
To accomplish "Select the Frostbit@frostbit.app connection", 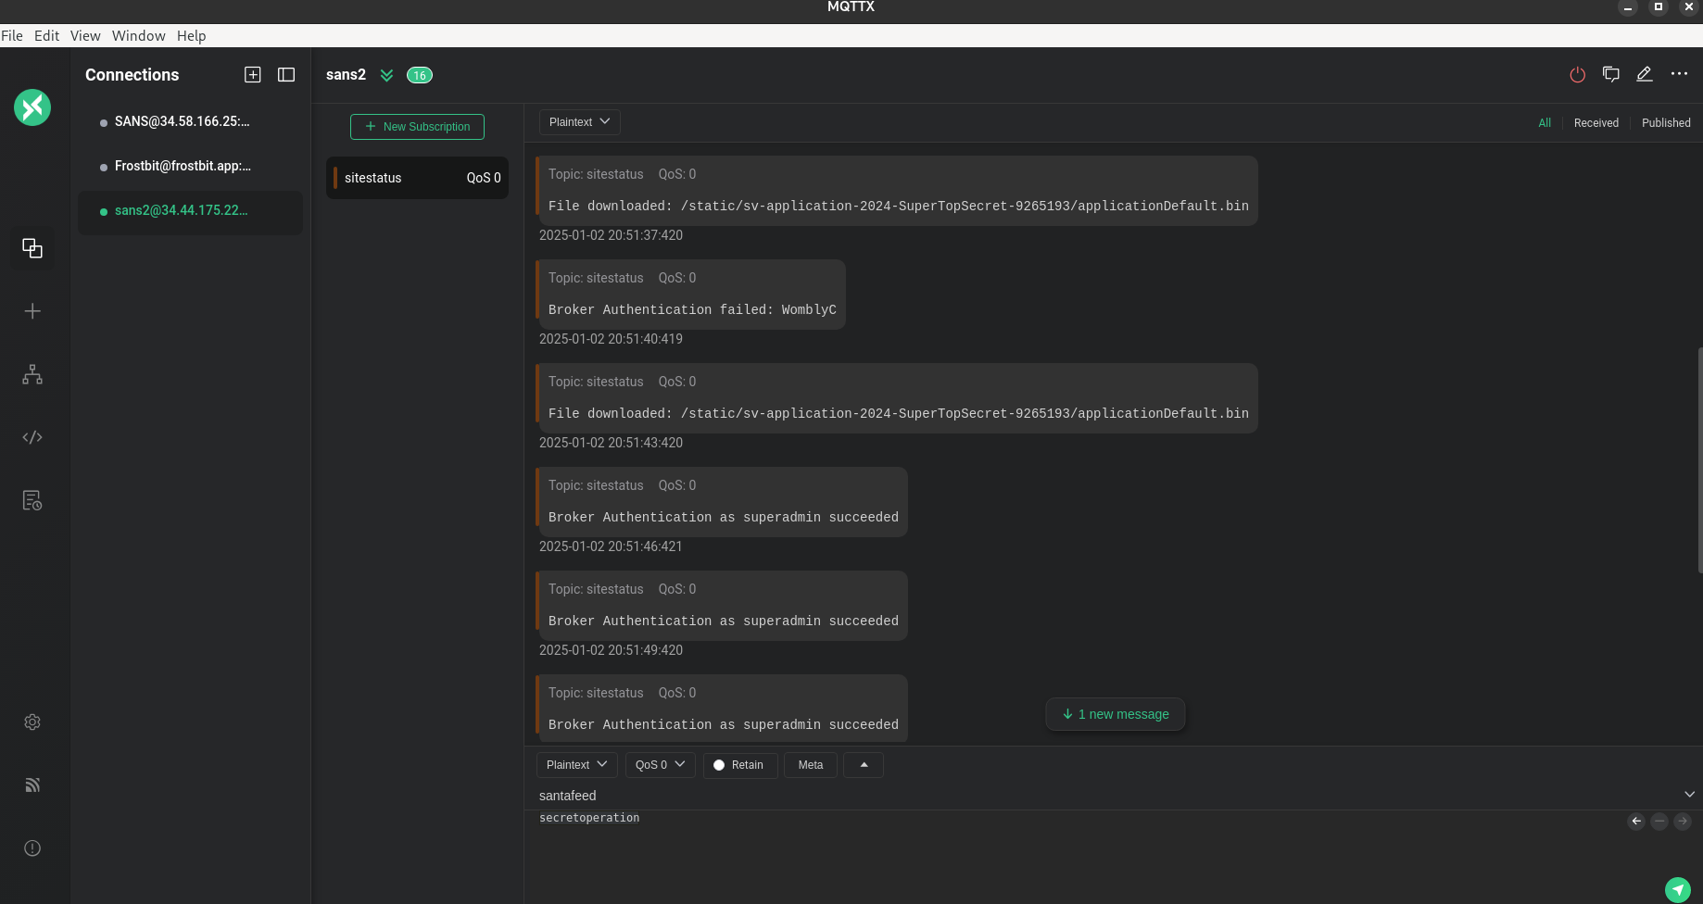I will [190, 166].
